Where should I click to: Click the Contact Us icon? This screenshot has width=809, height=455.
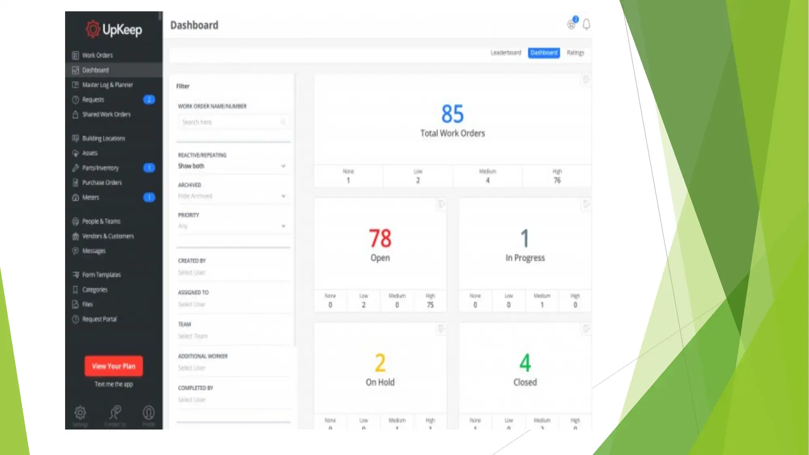point(115,413)
